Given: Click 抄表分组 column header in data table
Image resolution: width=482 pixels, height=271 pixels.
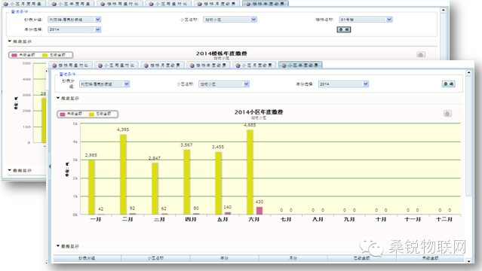Looking at the screenshot, I should click(87, 258).
